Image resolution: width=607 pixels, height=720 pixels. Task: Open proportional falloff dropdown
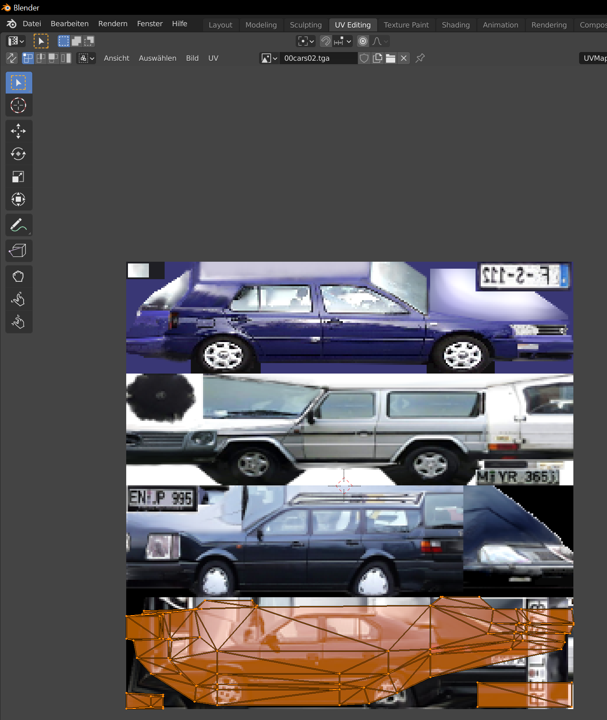tap(380, 41)
